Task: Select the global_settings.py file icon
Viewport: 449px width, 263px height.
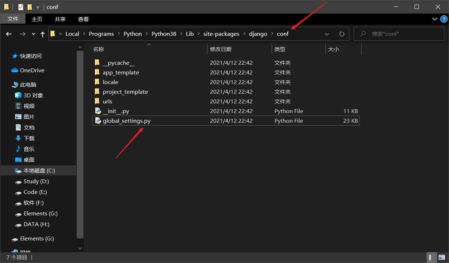Action: tap(97, 121)
